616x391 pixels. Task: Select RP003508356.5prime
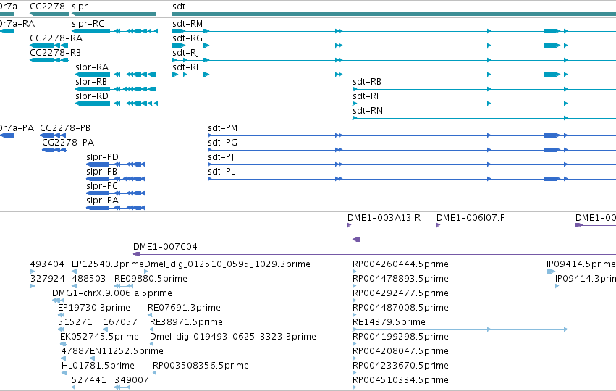tap(201, 366)
